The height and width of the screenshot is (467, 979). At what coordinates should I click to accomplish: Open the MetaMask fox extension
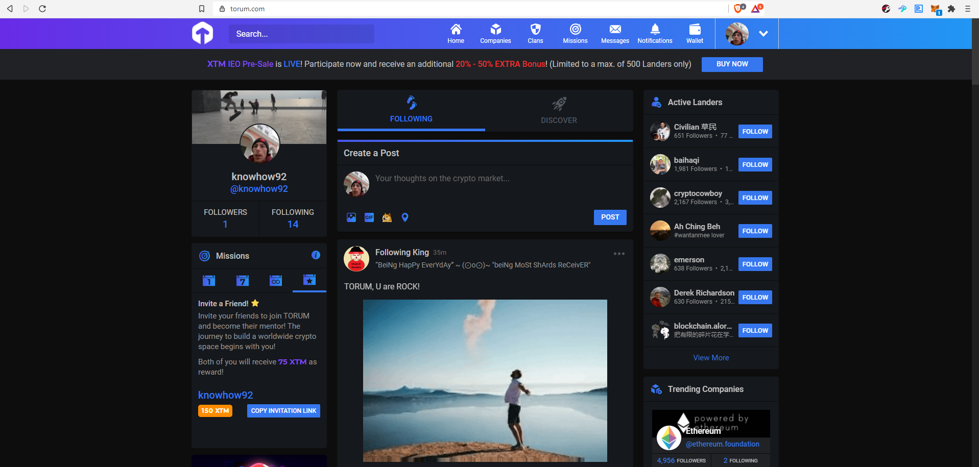pyautogui.click(x=935, y=9)
